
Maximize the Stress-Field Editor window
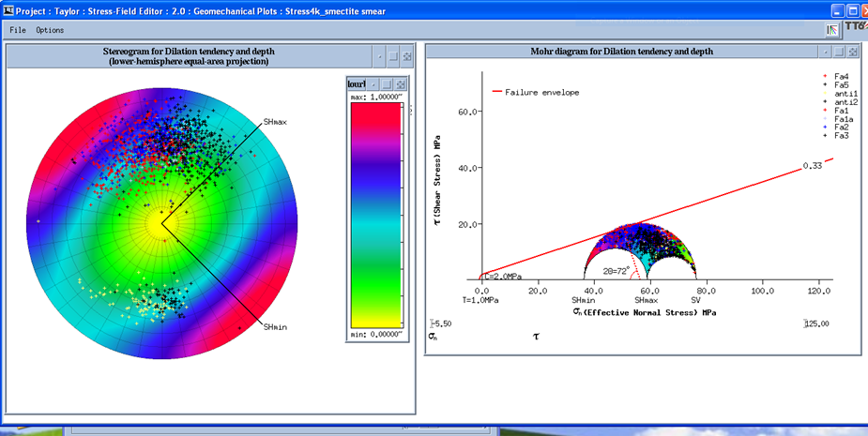851,10
